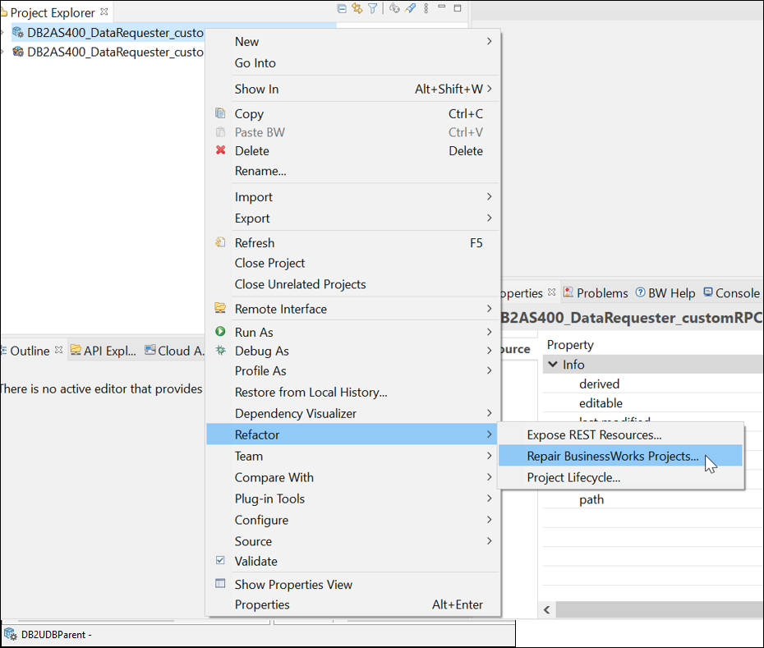Switch to the Outline tab
The width and height of the screenshot is (764, 648).
pos(30,351)
